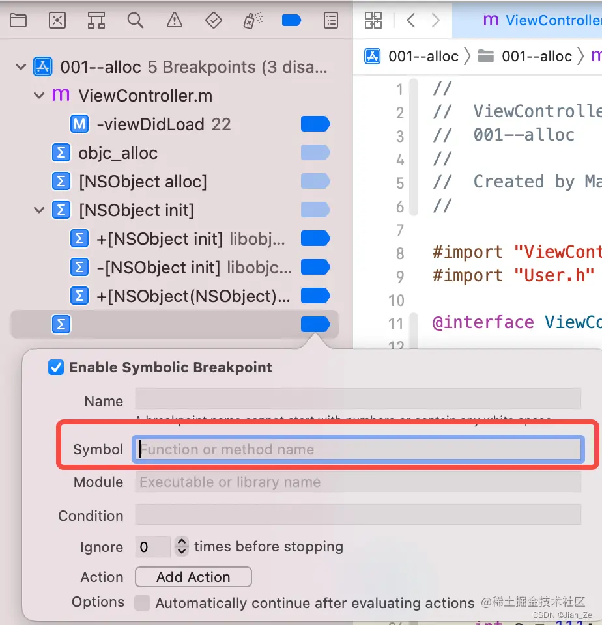Select the [NSObject alloc] breakpoint row
602x625 pixels.
pos(175,182)
